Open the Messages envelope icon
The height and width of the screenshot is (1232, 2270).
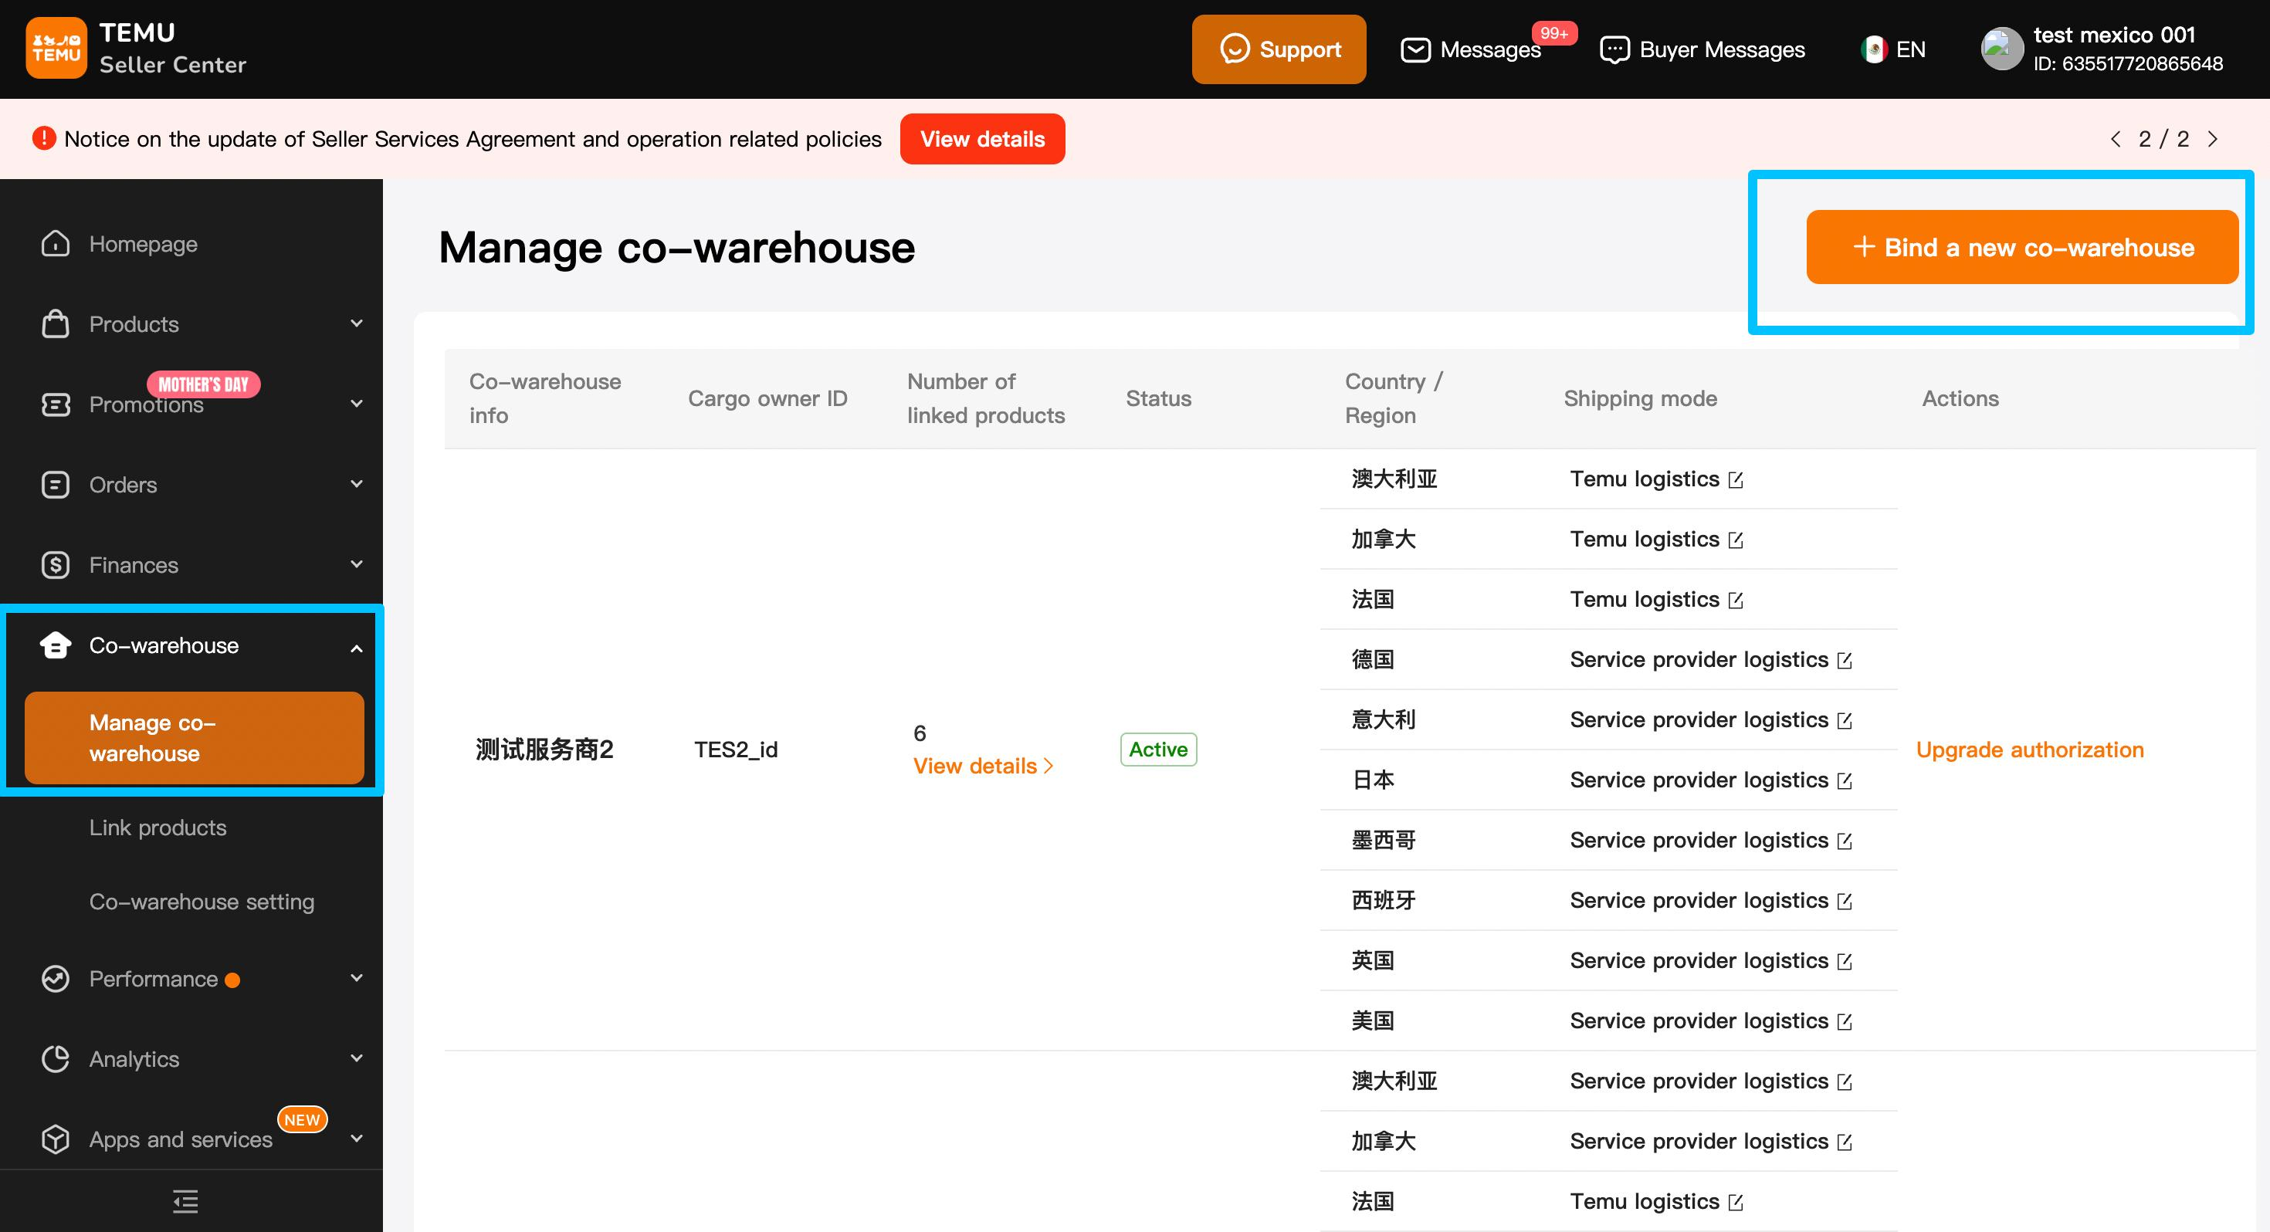pyautogui.click(x=1415, y=49)
